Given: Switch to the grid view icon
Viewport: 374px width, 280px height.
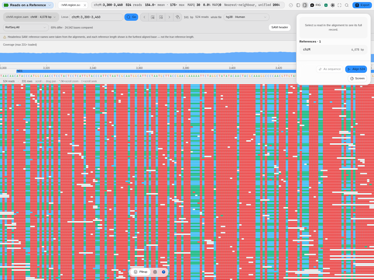Looking at the screenshot, I should coord(155,272).
